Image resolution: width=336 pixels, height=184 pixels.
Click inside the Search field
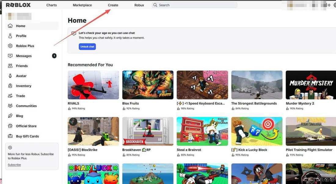coord(195,5)
